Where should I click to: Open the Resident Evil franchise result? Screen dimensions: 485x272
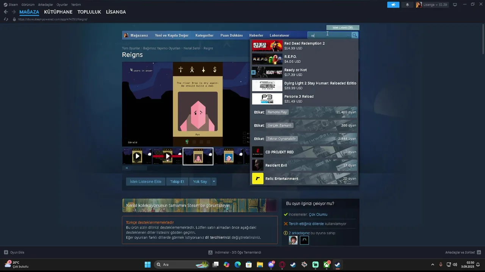[x=304, y=165]
